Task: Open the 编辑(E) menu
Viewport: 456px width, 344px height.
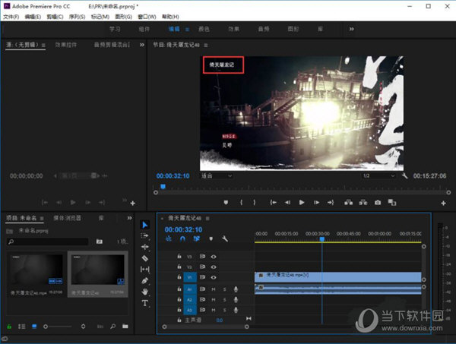Action: tap(33, 17)
